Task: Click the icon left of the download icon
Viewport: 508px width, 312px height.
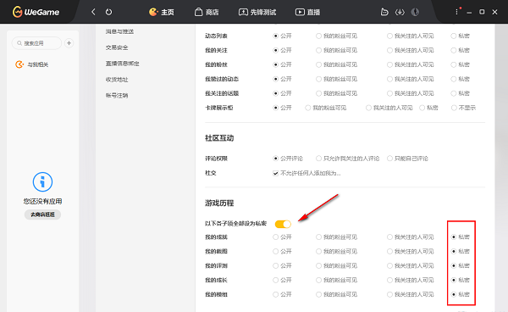Action: [384, 12]
